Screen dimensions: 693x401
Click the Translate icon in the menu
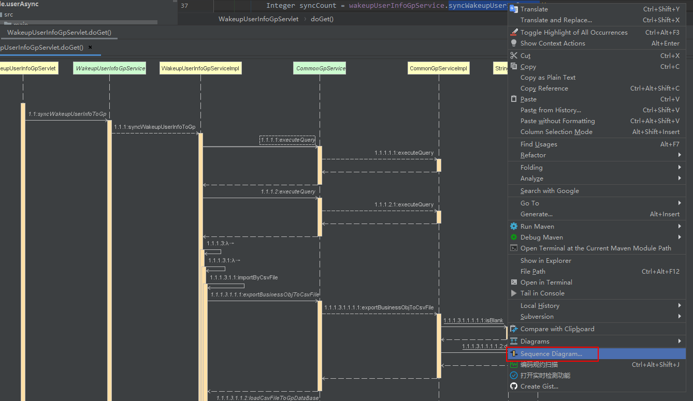pos(513,9)
